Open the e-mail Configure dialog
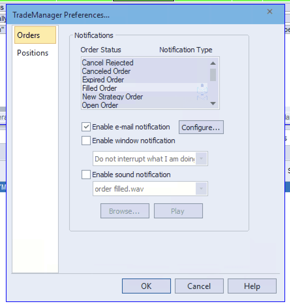Image resolution: width=290 pixels, height=303 pixels. pos(201,127)
